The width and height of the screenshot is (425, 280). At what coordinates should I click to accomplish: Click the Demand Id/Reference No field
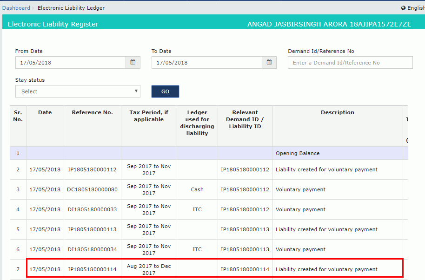pos(350,63)
